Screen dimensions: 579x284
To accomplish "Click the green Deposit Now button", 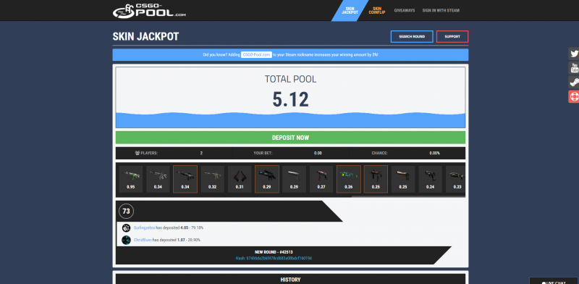I will pos(290,138).
